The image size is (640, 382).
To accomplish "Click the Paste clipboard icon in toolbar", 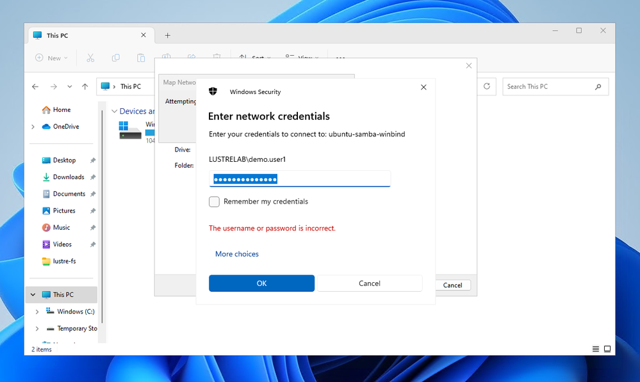I will [x=141, y=58].
